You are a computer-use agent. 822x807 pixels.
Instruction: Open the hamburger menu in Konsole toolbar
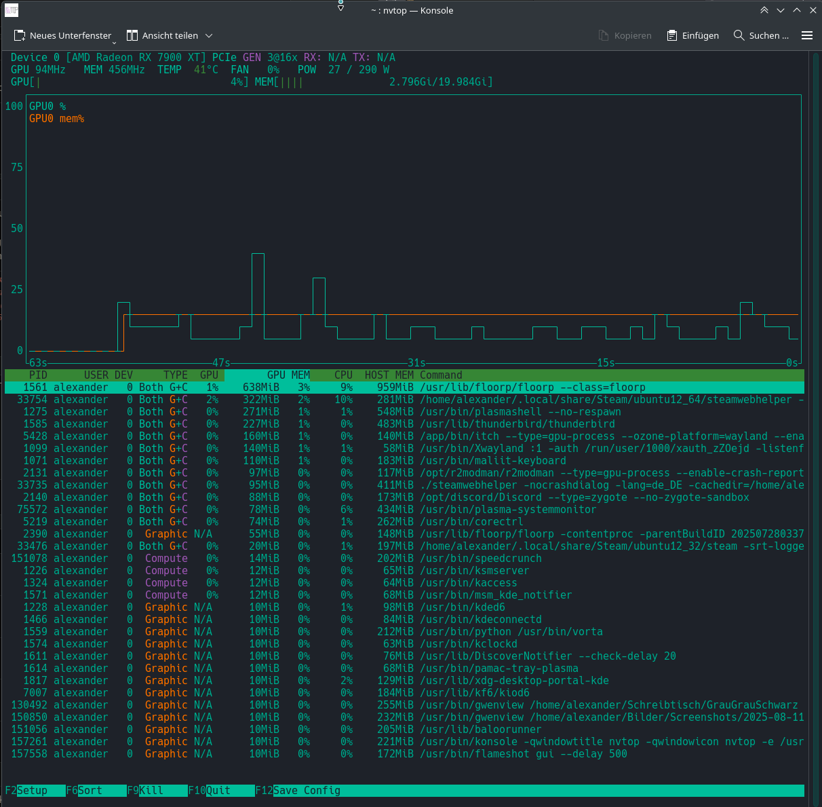(807, 35)
